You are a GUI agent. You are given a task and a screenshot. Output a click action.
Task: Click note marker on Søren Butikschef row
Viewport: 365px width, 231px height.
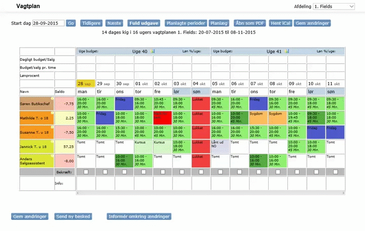coord(52,99)
